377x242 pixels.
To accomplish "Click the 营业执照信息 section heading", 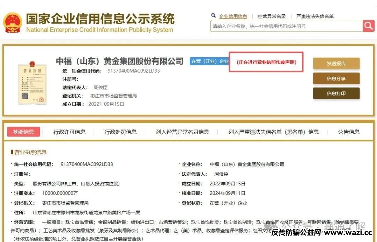I will (x=30, y=152).
